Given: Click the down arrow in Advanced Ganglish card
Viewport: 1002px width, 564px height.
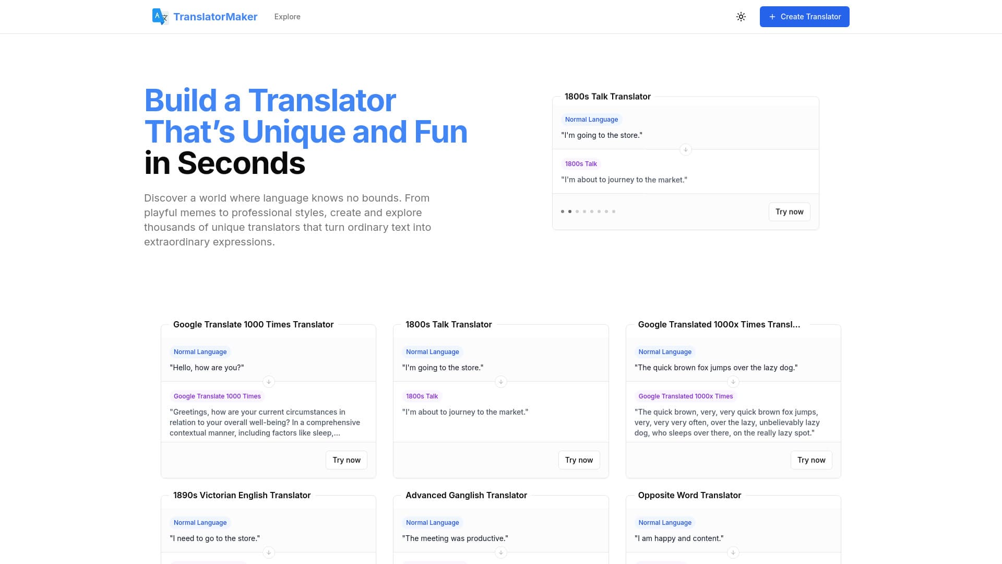Looking at the screenshot, I should [500, 553].
